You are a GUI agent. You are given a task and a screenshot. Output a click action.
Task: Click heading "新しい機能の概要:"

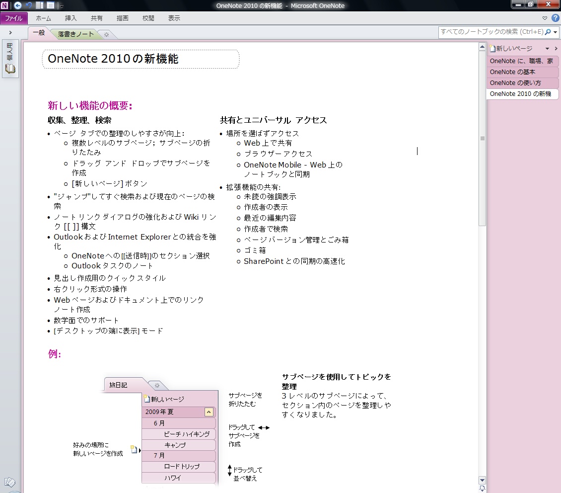tap(90, 106)
